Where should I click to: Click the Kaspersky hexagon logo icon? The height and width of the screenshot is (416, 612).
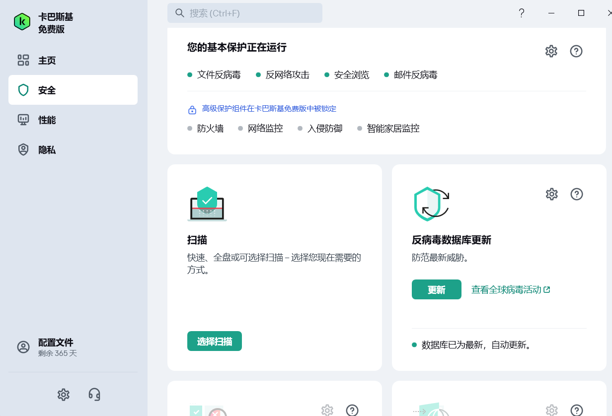(x=22, y=22)
